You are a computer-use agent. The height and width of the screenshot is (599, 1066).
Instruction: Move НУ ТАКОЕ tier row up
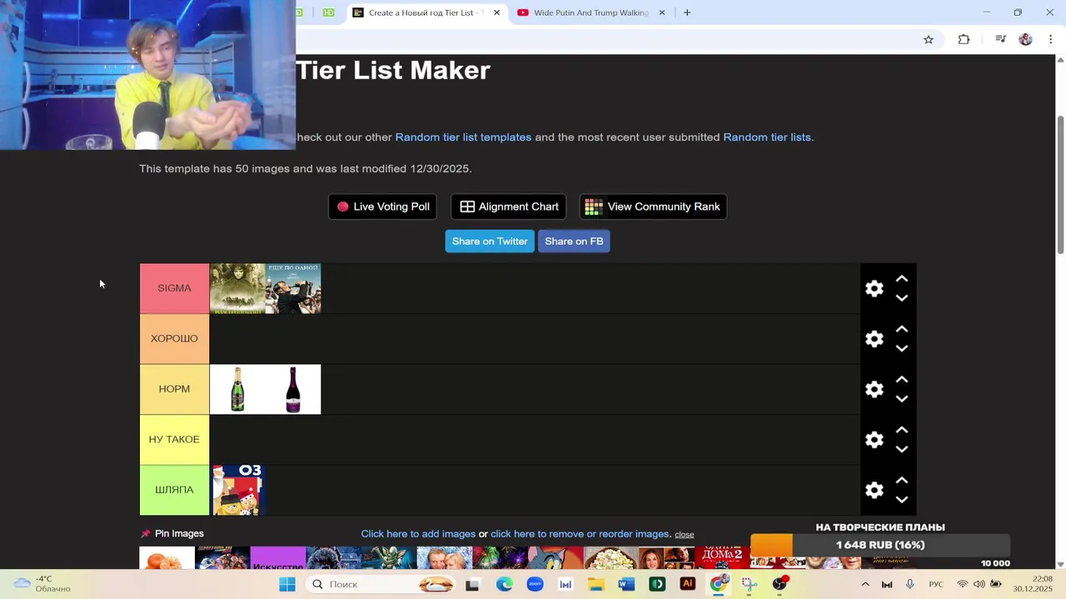point(901,430)
